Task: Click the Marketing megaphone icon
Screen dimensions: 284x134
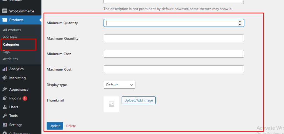Action: point(4,78)
